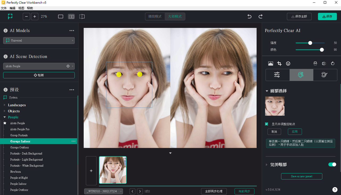Open the face smiley tool icon
Viewport: 341px width, 195px height.
288,63
